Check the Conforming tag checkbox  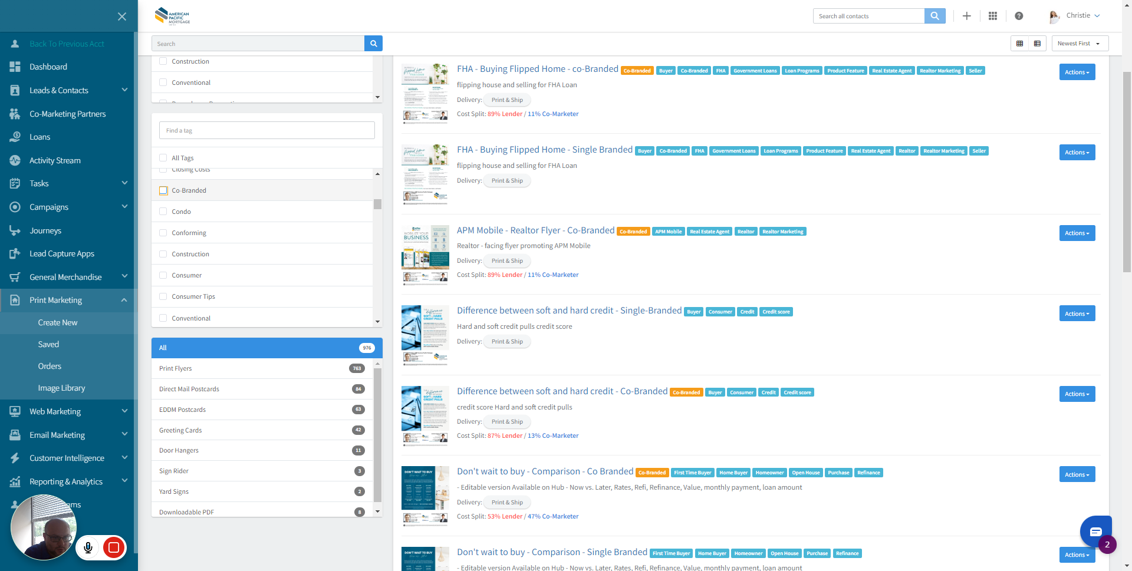pyautogui.click(x=163, y=233)
